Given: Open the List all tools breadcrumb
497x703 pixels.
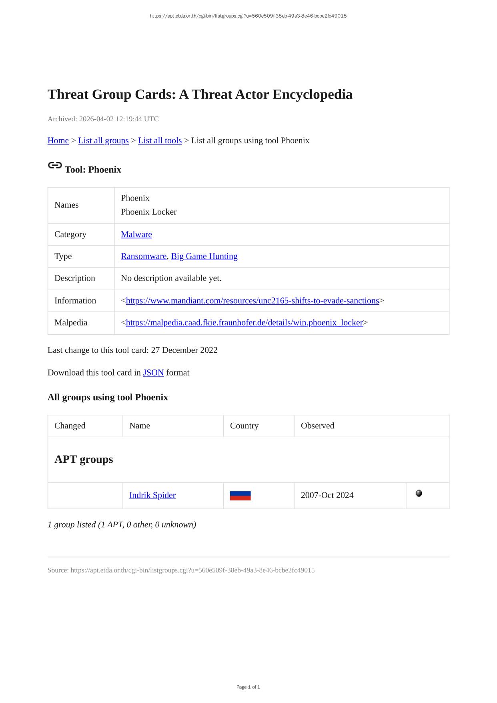Looking at the screenshot, I should [x=160, y=141].
